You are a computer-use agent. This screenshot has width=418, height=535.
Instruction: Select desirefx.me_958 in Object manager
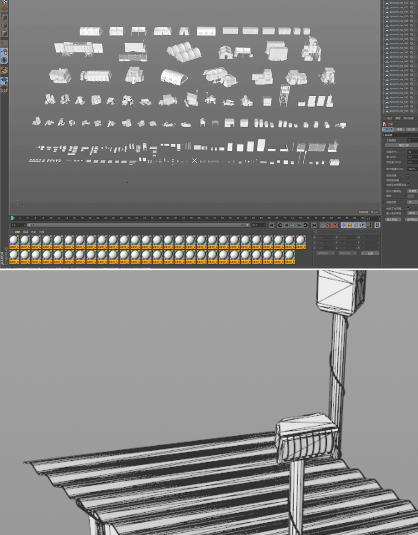click(x=398, y=70)
